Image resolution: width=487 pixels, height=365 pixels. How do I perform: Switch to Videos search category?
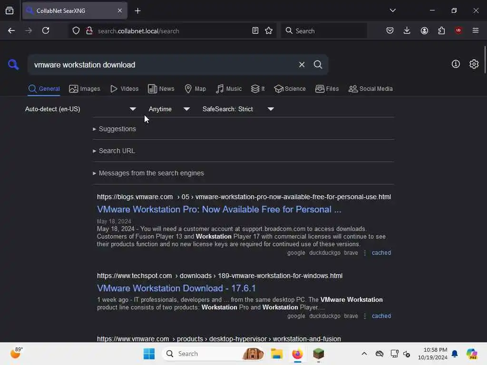point(124,89)
